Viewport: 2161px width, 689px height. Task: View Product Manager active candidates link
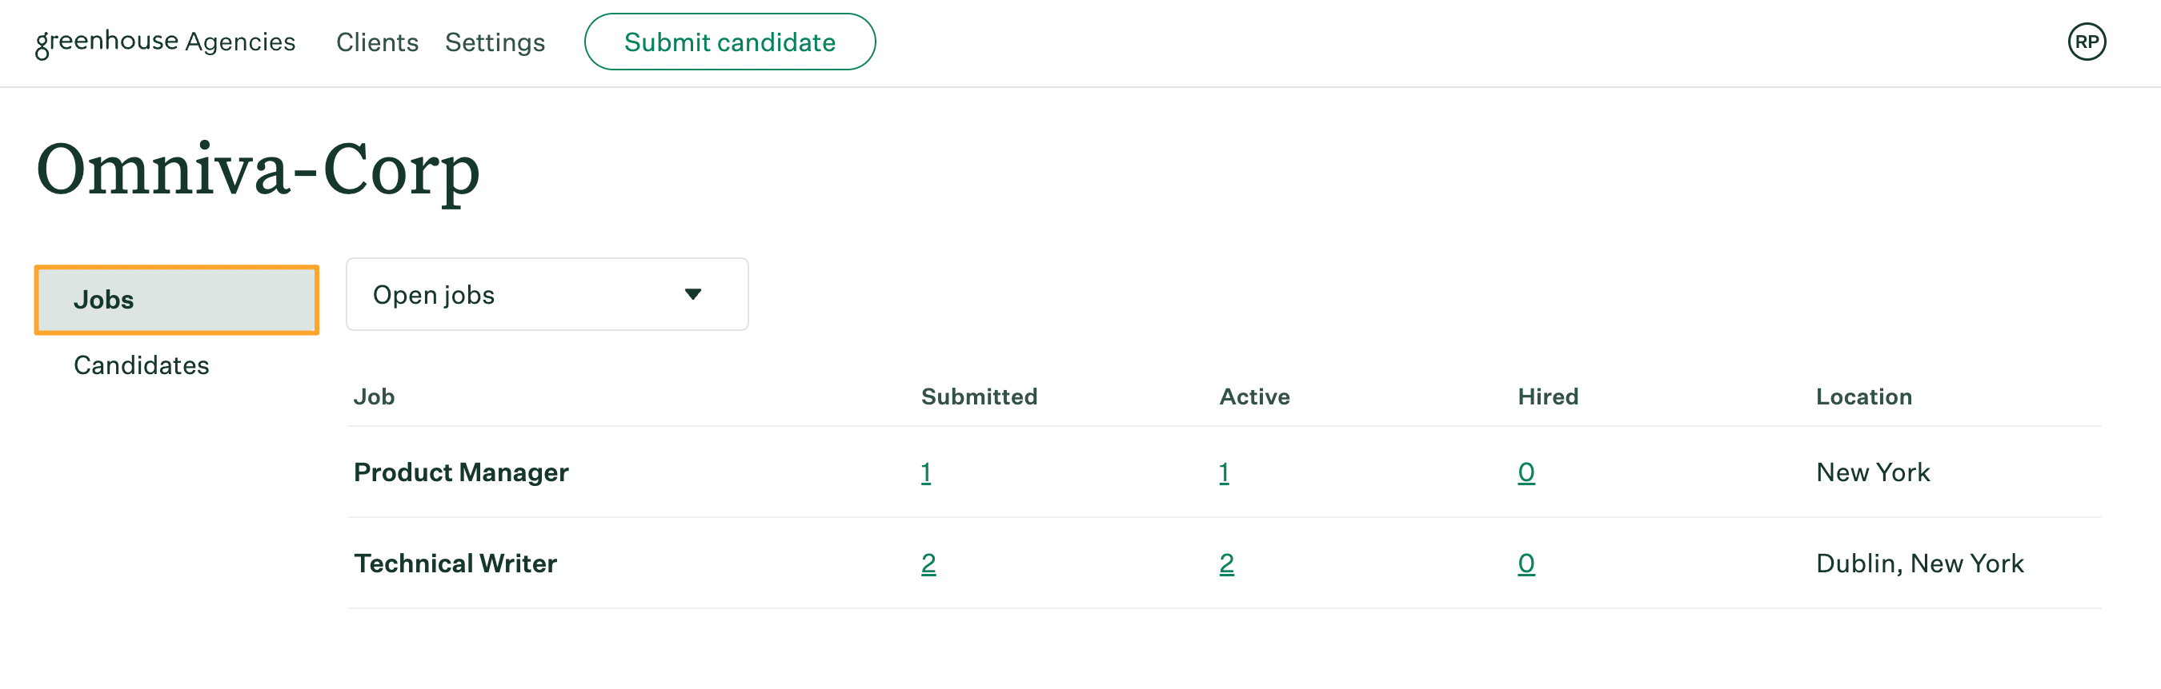(1225, 472)
